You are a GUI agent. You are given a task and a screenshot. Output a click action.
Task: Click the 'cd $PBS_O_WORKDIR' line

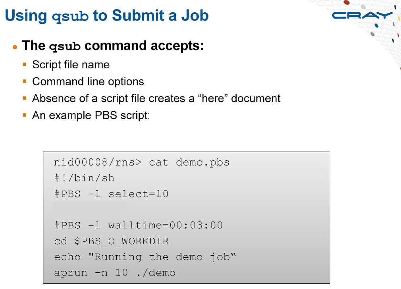[112, 241]
